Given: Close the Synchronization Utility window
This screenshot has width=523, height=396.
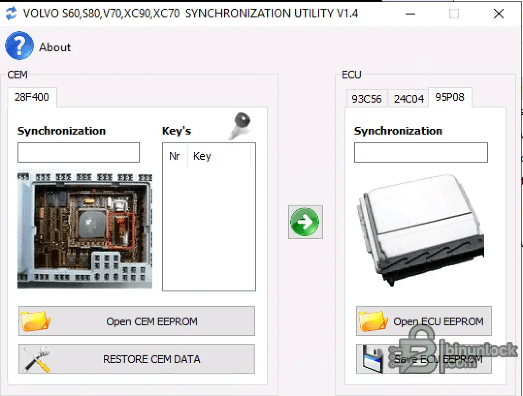Looking at the screenshot, I should [499, 14].
